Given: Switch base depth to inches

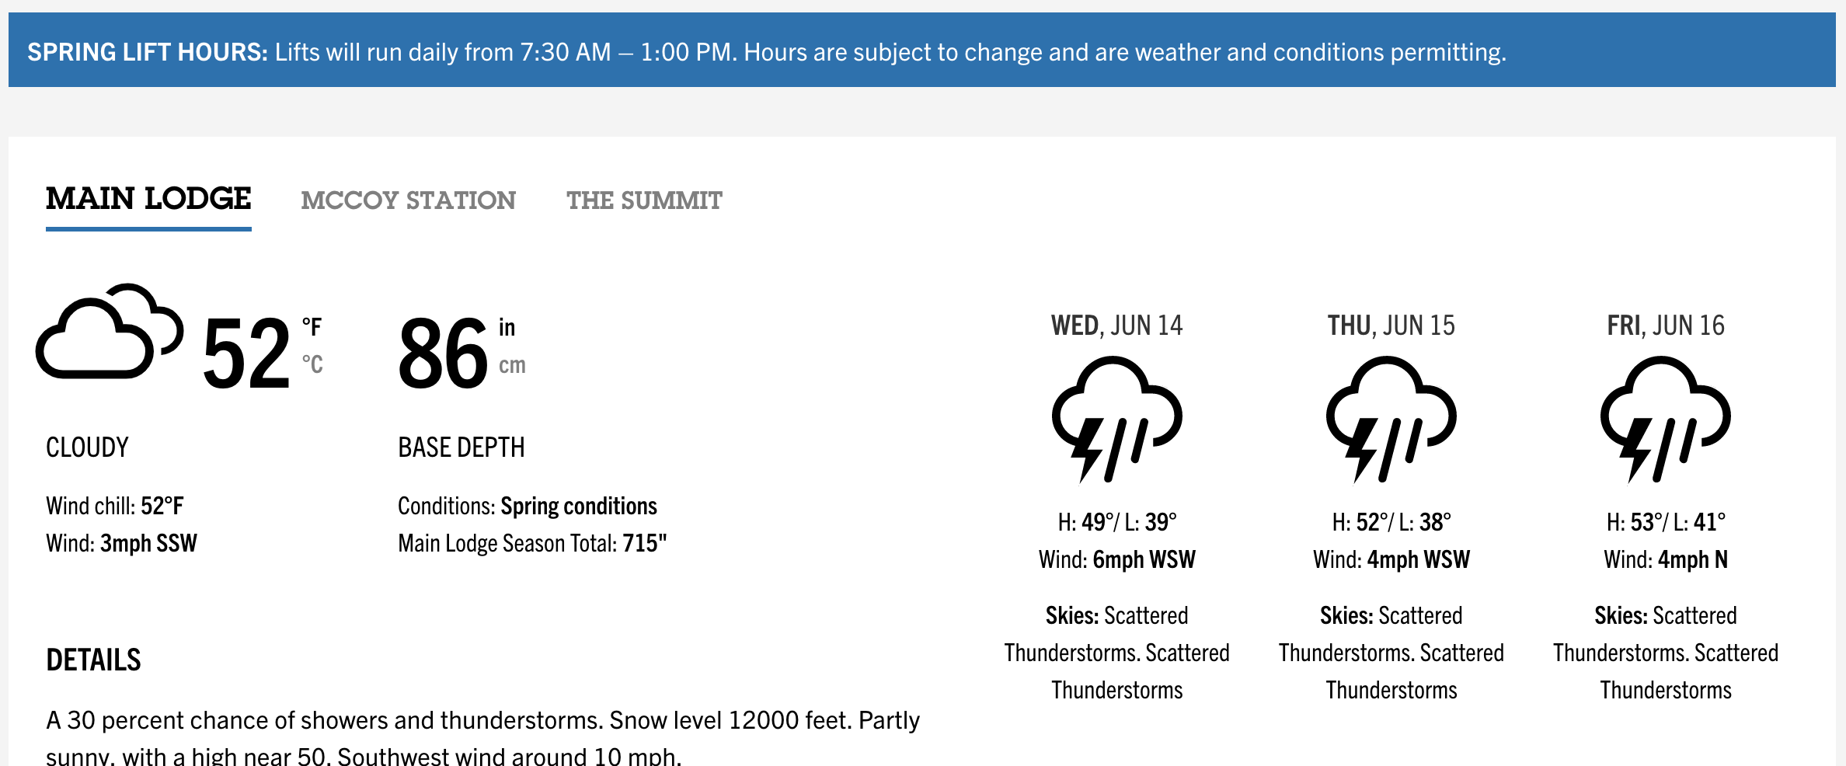Looking at the screenshot, I should pyautogui.click(x=507, y=327).
